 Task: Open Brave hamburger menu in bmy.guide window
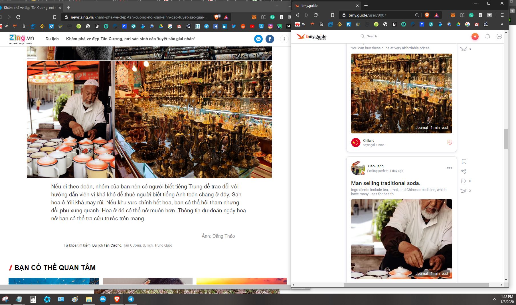point(502,15)
